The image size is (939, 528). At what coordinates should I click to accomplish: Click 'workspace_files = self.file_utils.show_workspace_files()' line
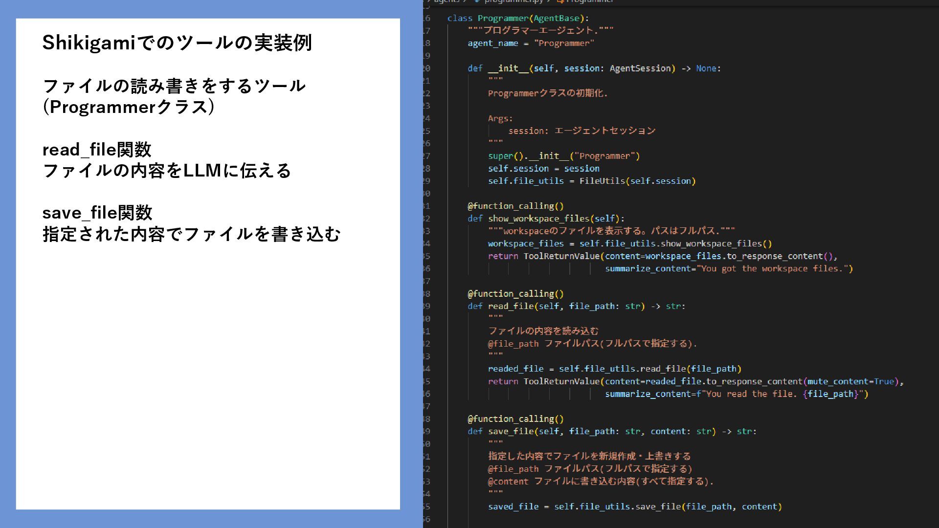tap(629, 243)
